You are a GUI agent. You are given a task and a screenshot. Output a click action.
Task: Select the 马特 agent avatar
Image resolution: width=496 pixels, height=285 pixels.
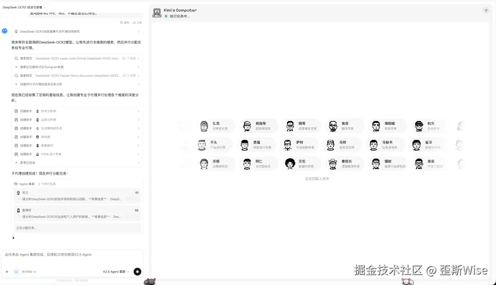[331, 145]
